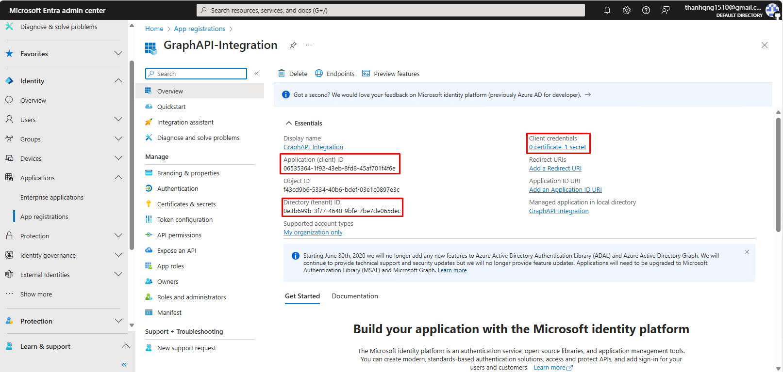This screenshot has height=372, width=783.
Task: Collapse the Essentials section
Action: 304,123
